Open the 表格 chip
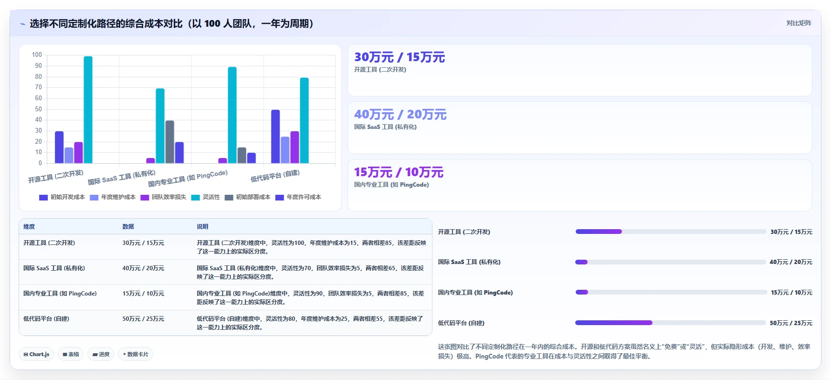 (71, 354)
